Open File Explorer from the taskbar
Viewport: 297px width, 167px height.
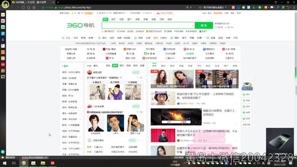click(43, 163)
